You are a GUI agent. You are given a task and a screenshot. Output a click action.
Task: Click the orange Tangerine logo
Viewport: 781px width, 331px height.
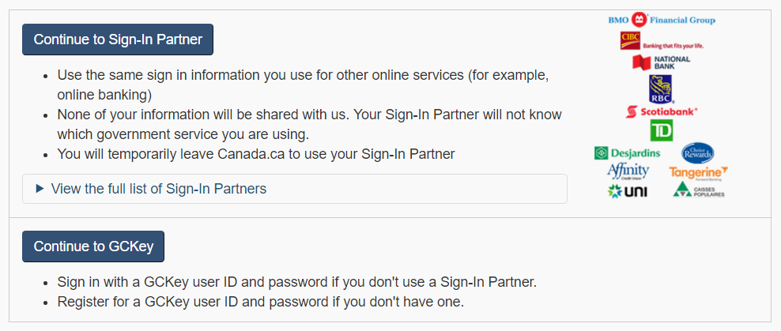[698, 172]
